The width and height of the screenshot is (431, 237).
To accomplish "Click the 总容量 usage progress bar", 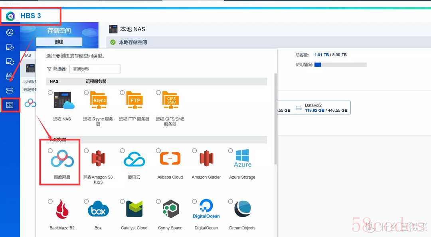I will [x=340, y=65].
